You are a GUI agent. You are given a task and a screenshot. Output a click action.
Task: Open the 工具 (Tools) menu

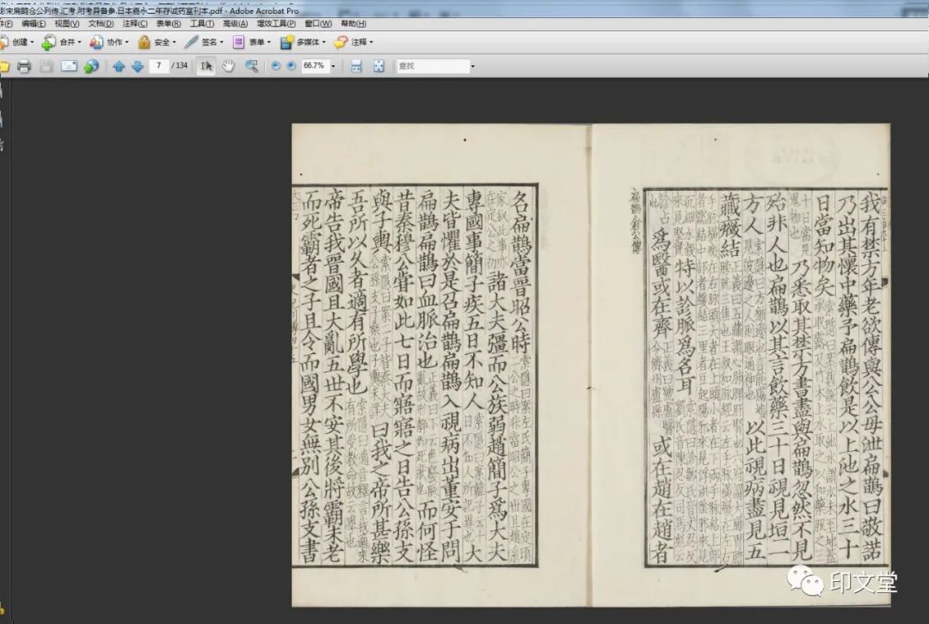(202, 23)
